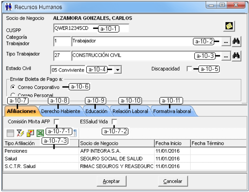
Task: Click the filter icon in Afiliaciones toolbar
Action: point(20,133)
